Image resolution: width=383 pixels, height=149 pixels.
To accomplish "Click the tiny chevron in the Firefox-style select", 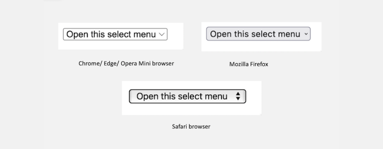I will 306,34.
